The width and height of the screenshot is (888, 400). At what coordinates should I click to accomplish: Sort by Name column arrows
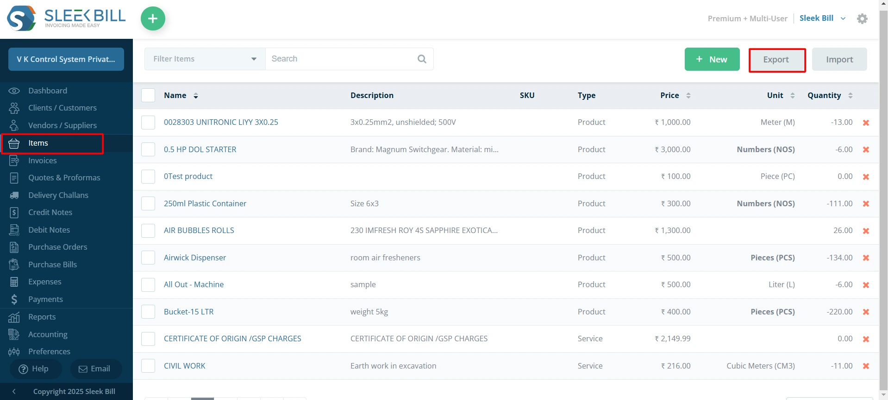[x=196, y=96]
